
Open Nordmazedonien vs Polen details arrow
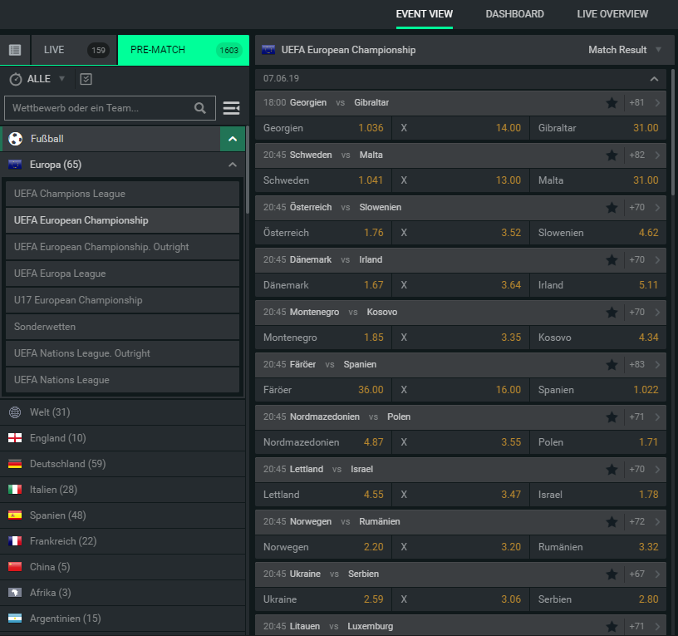(x=657, y=417)
